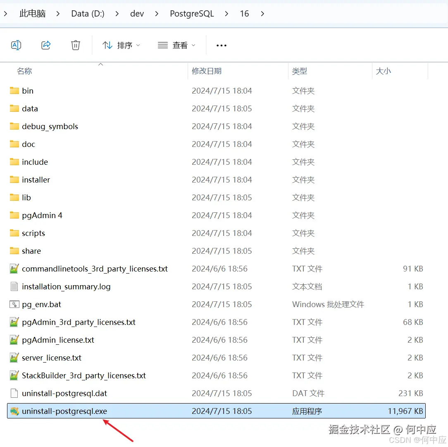448x447 pixels.
Task: Click installation_summary.log file icon
Action: [14, 286]
